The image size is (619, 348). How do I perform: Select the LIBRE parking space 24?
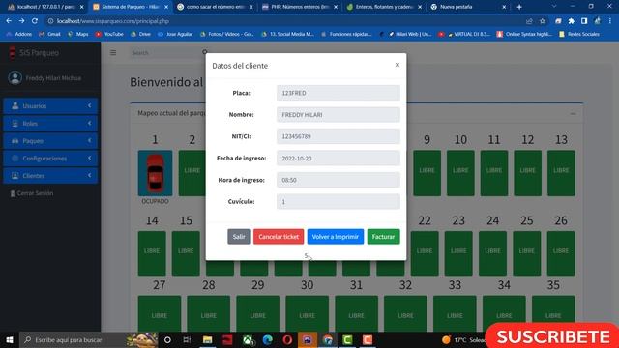[x=492, y=253]
